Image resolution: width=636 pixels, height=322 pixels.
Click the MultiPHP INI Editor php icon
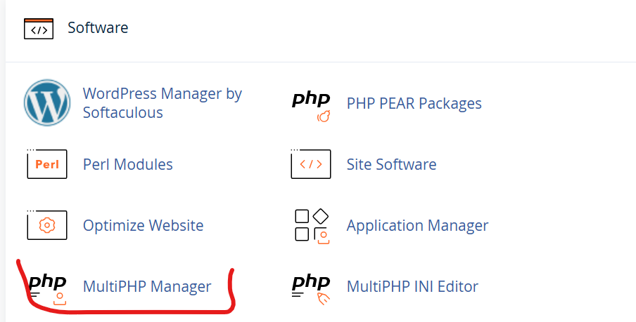(x=311, y=288)
